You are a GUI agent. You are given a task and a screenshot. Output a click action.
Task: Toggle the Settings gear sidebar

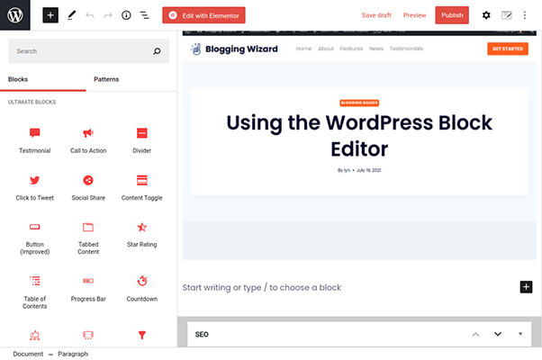pos(486,15)
